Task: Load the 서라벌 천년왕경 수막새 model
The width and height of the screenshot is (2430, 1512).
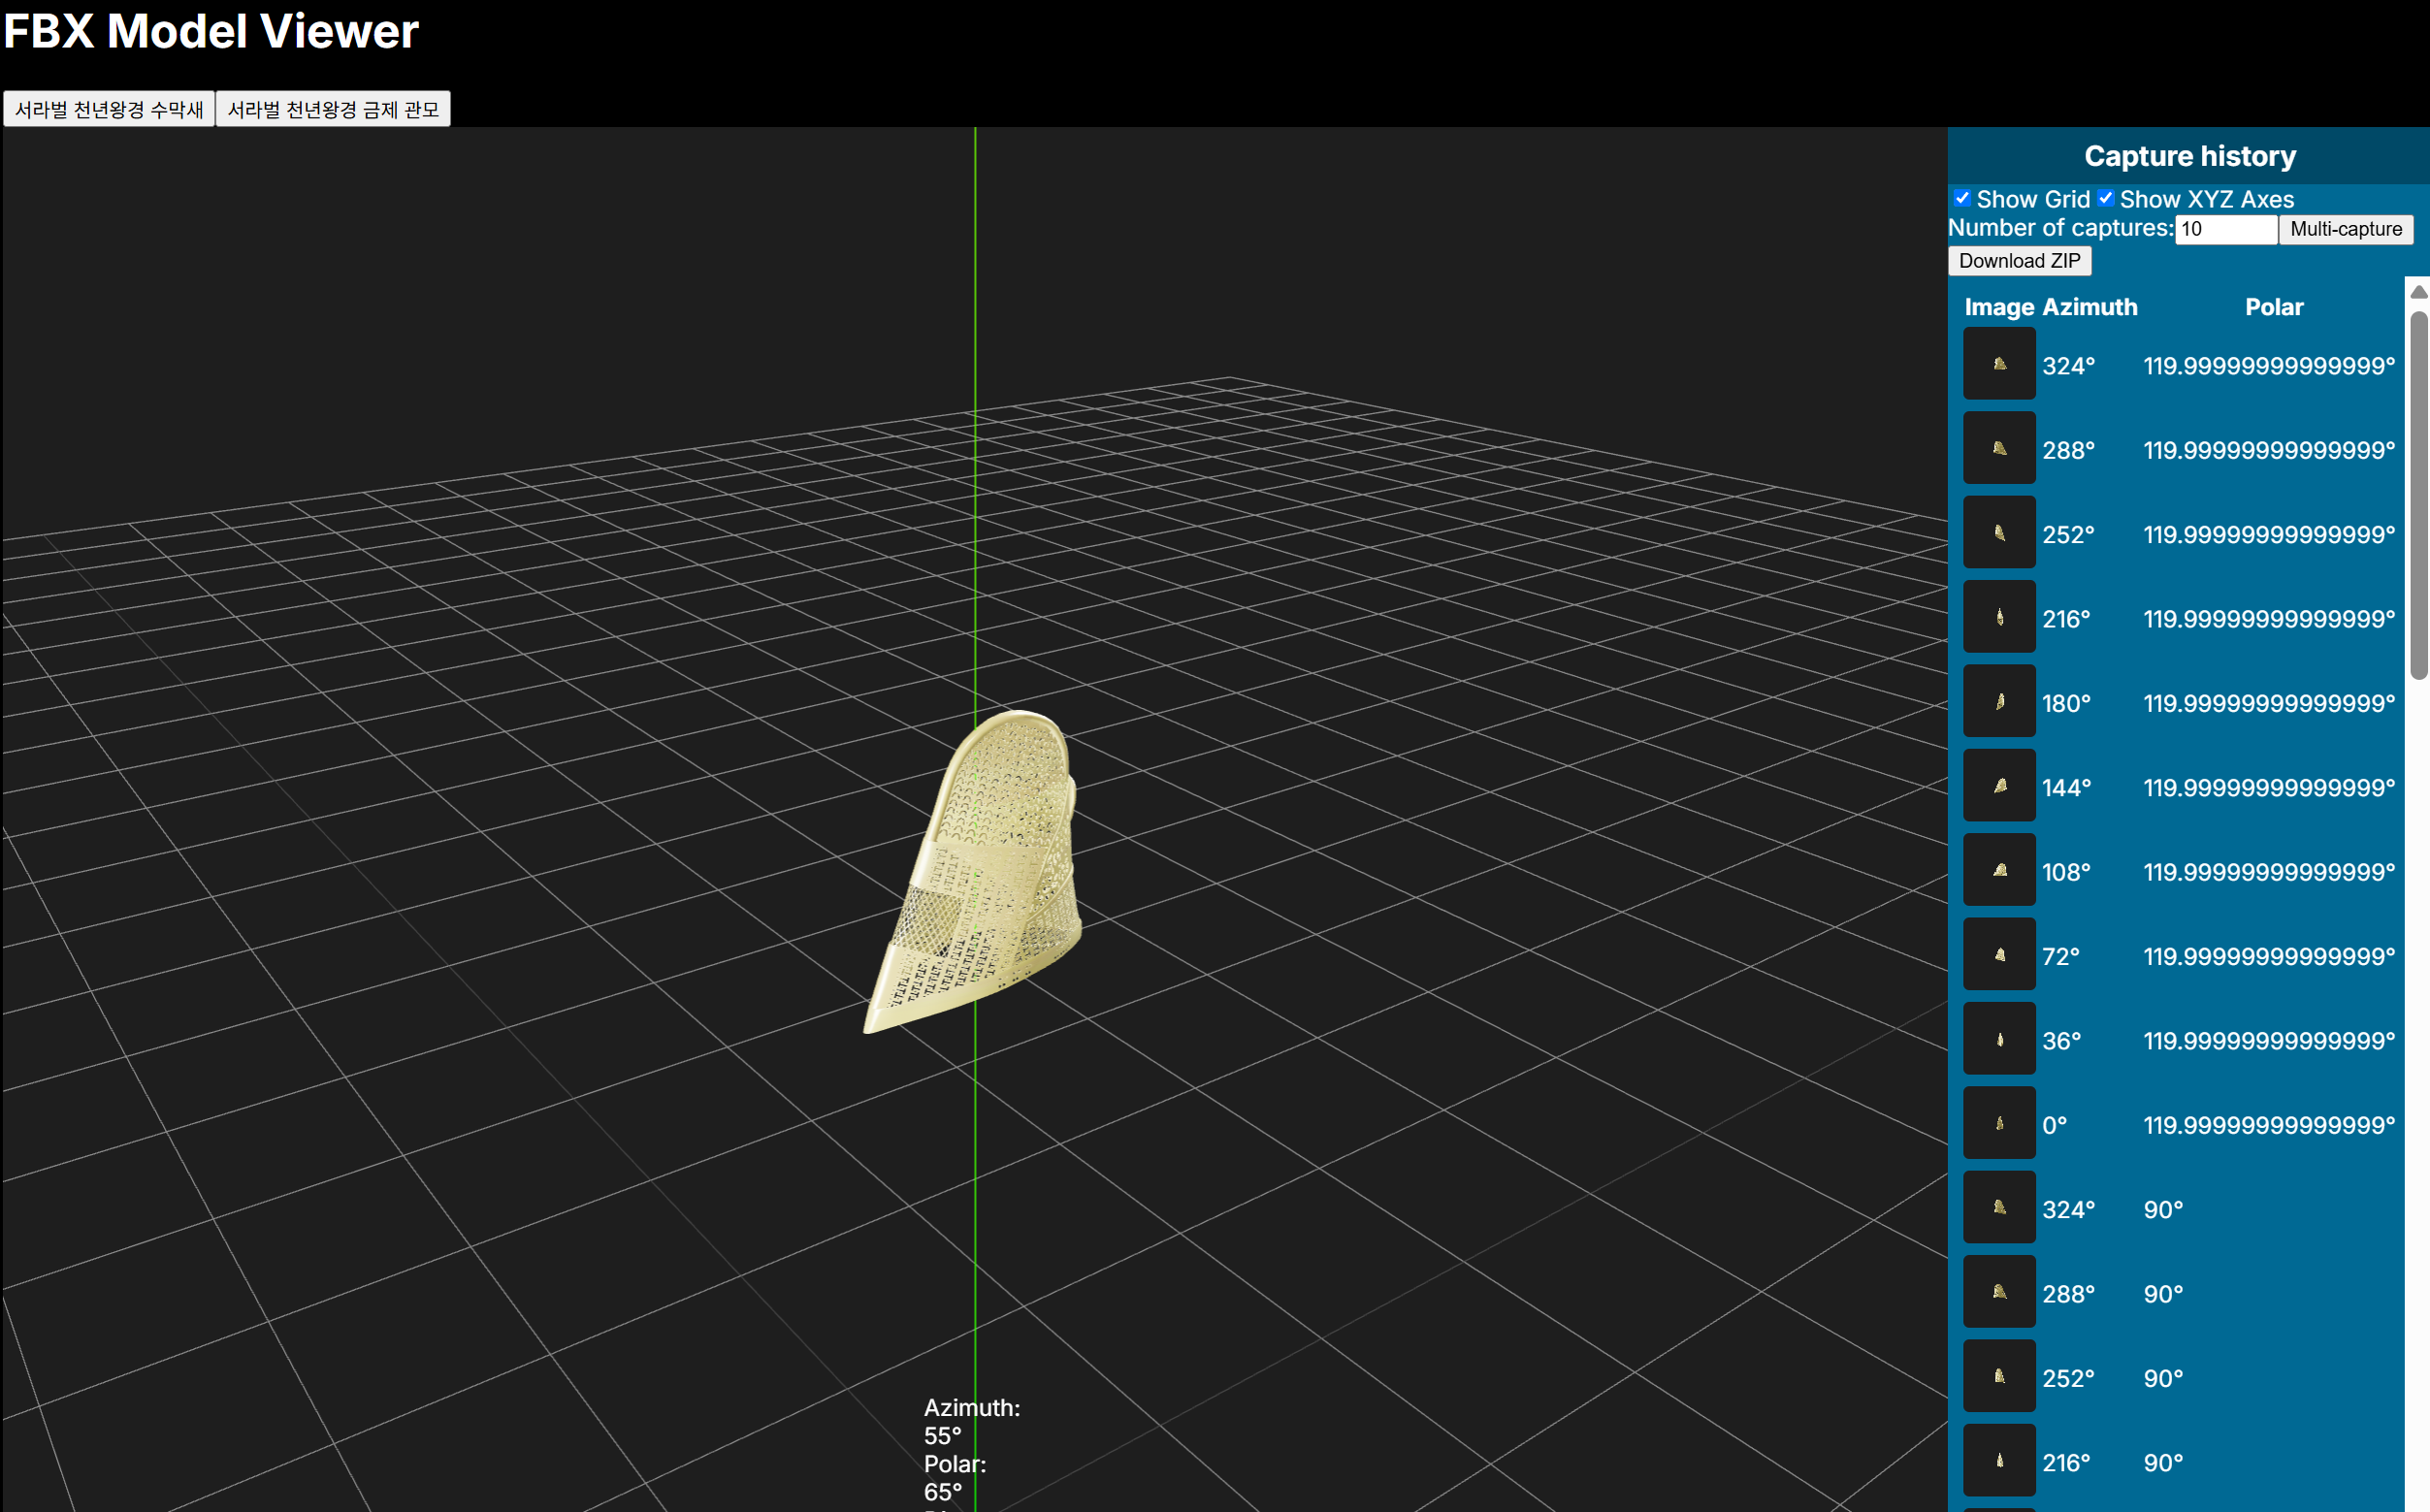Action: pyautogui.click(x=109, y=109)
